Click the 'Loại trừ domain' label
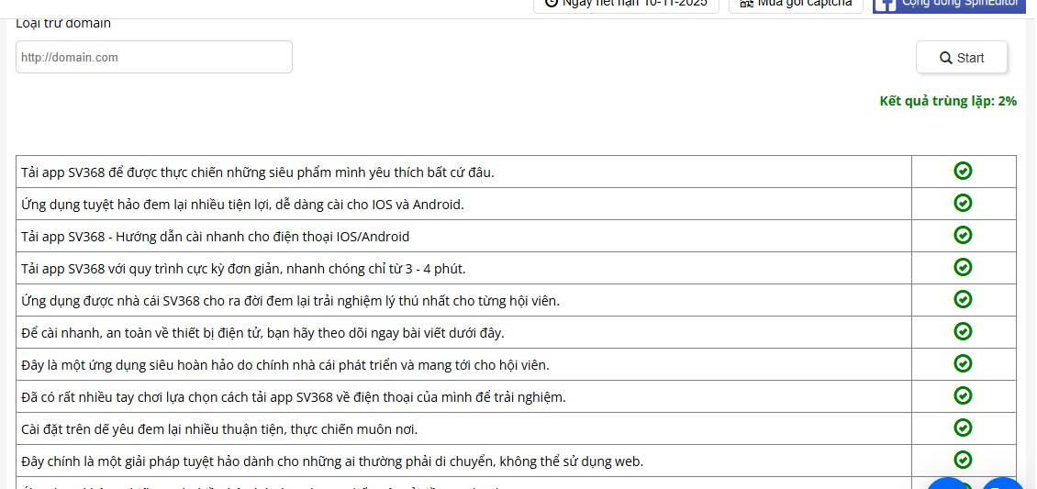This screenshot has width=1037, height=489. 63,24
